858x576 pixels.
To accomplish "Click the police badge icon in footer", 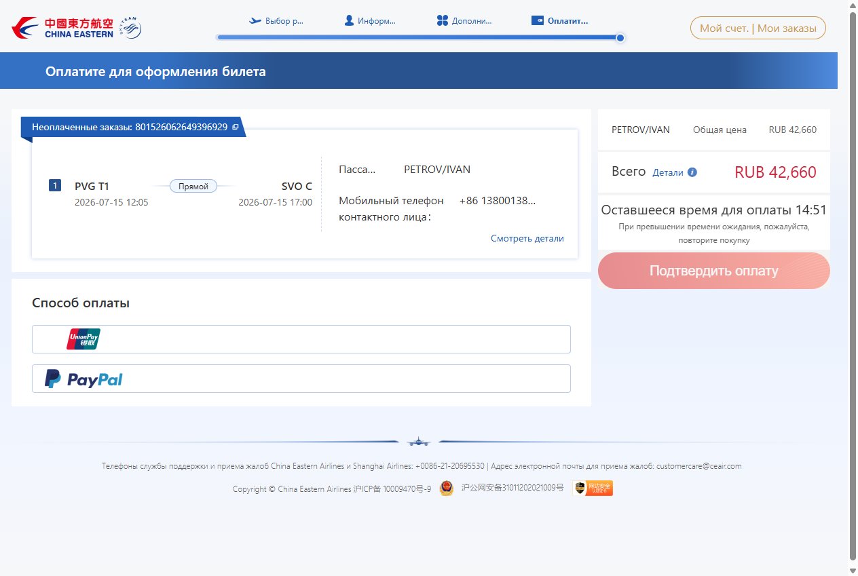I will (446, 488).
